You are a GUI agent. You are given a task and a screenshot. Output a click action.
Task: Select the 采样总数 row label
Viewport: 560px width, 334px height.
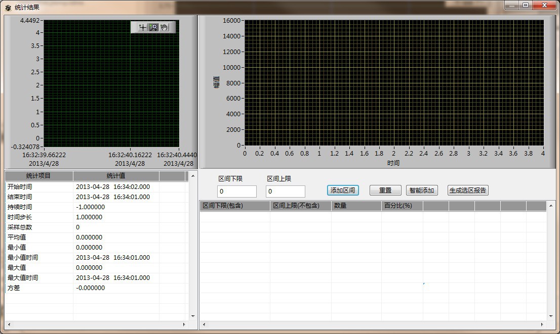tap(20, 227)
